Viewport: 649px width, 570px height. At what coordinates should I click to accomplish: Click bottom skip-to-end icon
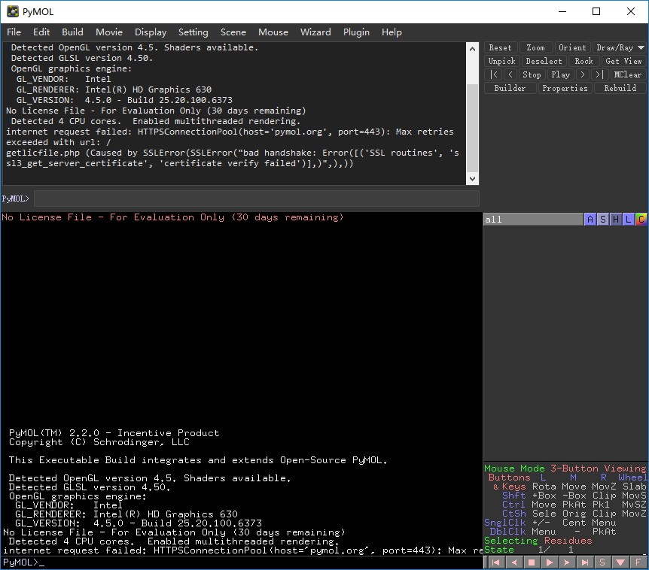click(x=585, y=562)
